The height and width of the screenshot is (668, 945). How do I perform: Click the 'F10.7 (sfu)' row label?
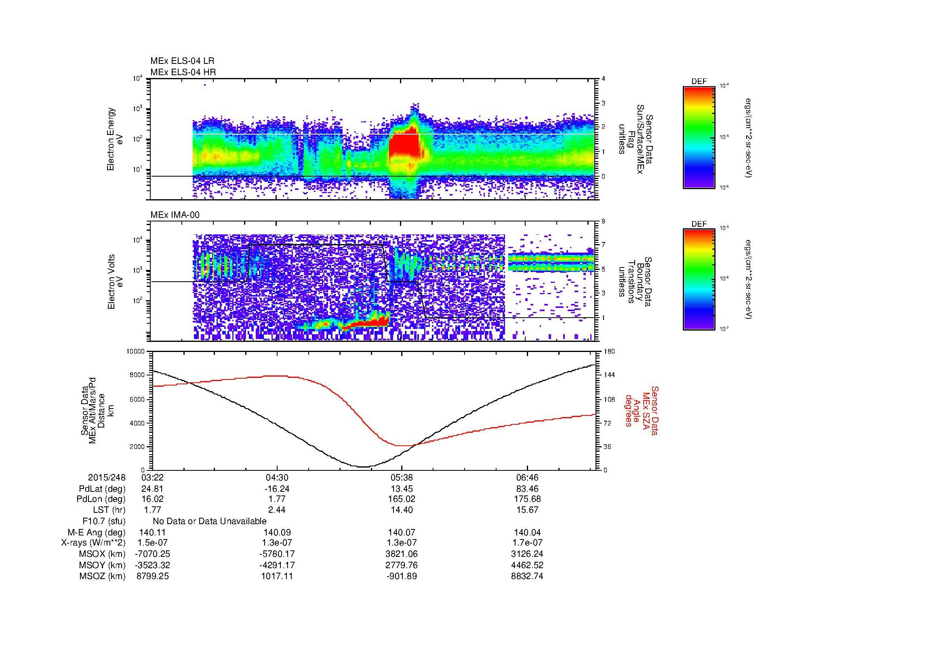[104, 521]
